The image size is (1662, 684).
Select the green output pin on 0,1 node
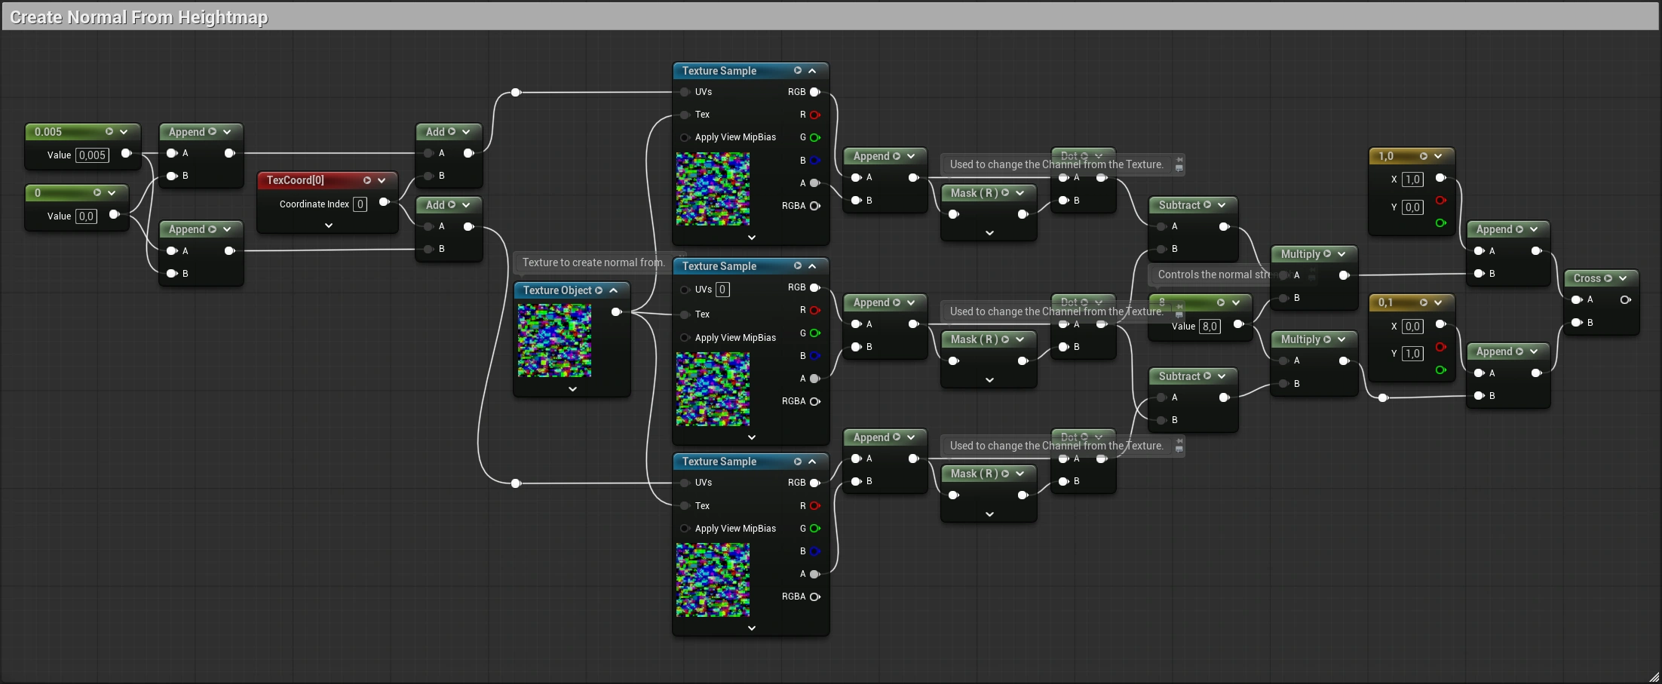pos(1440,370)
